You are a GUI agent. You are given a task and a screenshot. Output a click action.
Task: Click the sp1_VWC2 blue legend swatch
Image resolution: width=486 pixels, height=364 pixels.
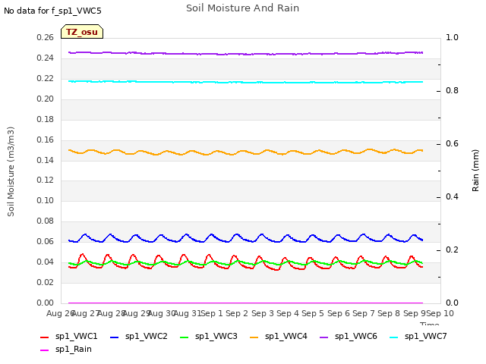pos(115,337)
